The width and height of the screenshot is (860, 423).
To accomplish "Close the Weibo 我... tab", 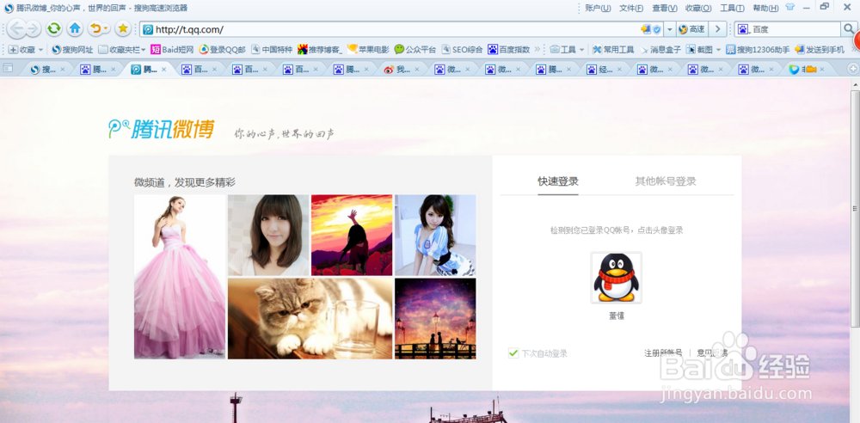I will point(416,69).
